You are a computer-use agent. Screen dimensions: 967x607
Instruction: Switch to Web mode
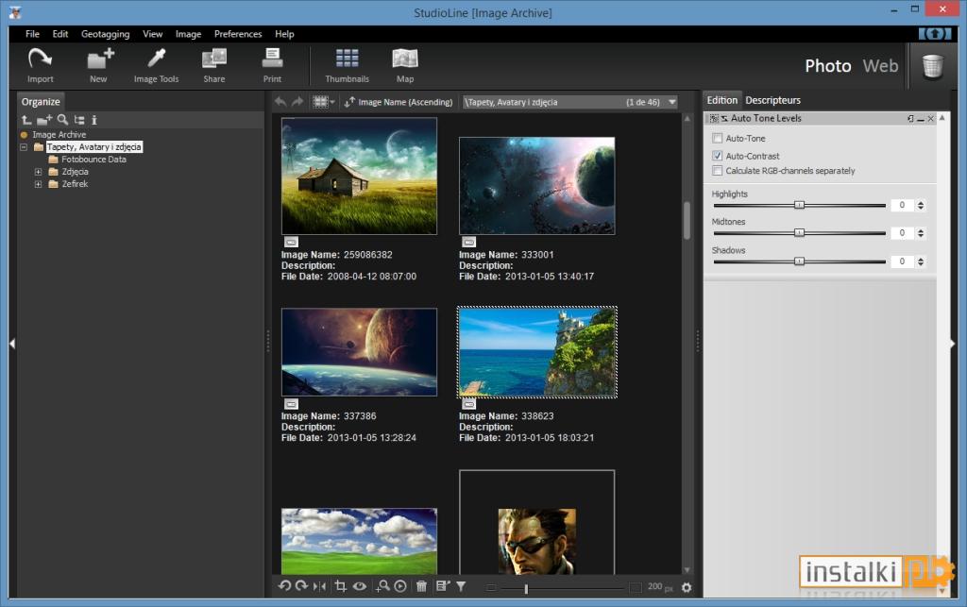pos(880,66)
